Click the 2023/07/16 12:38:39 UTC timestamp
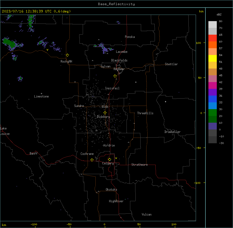This screenshot has height=228, width=233. [x=27, y=11]
